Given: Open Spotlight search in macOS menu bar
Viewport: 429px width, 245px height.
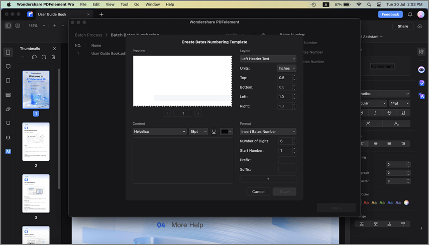Looking at the screenshot, I should point(369,5).
